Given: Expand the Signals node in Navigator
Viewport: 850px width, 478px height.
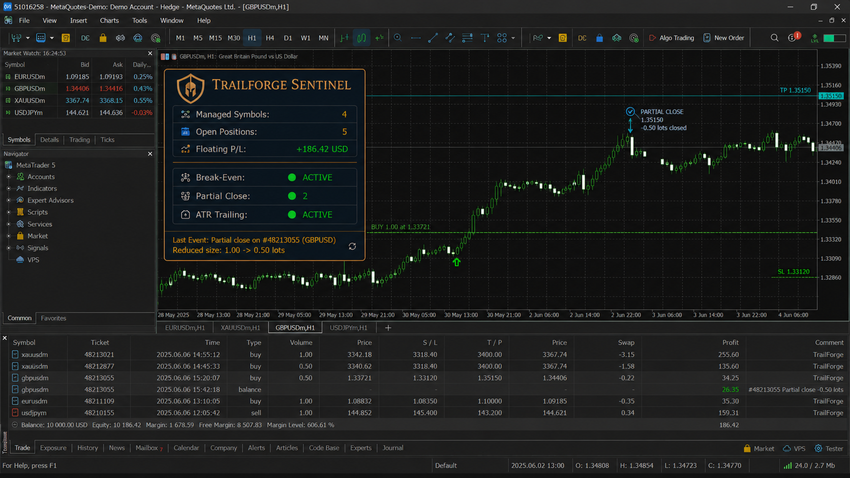Looking at the screenshot, I should tap(9, 248).
